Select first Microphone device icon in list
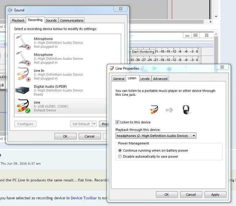236x206 pixels. (23, 43)
